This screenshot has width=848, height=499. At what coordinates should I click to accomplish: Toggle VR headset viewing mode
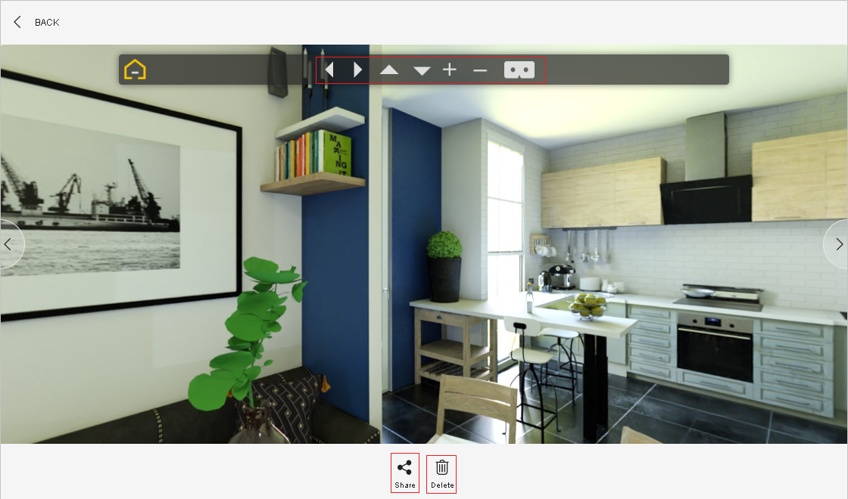pyautogui.click(x=519, y=70)
